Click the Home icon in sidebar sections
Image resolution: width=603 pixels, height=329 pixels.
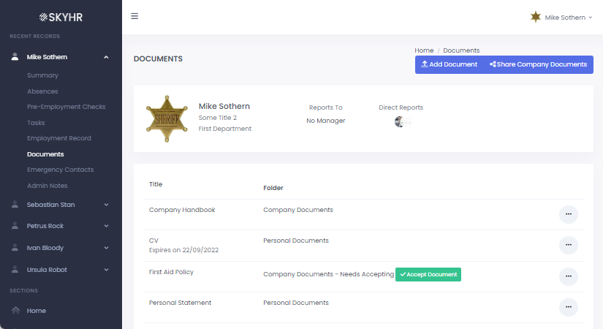click(x=15, y=311)
